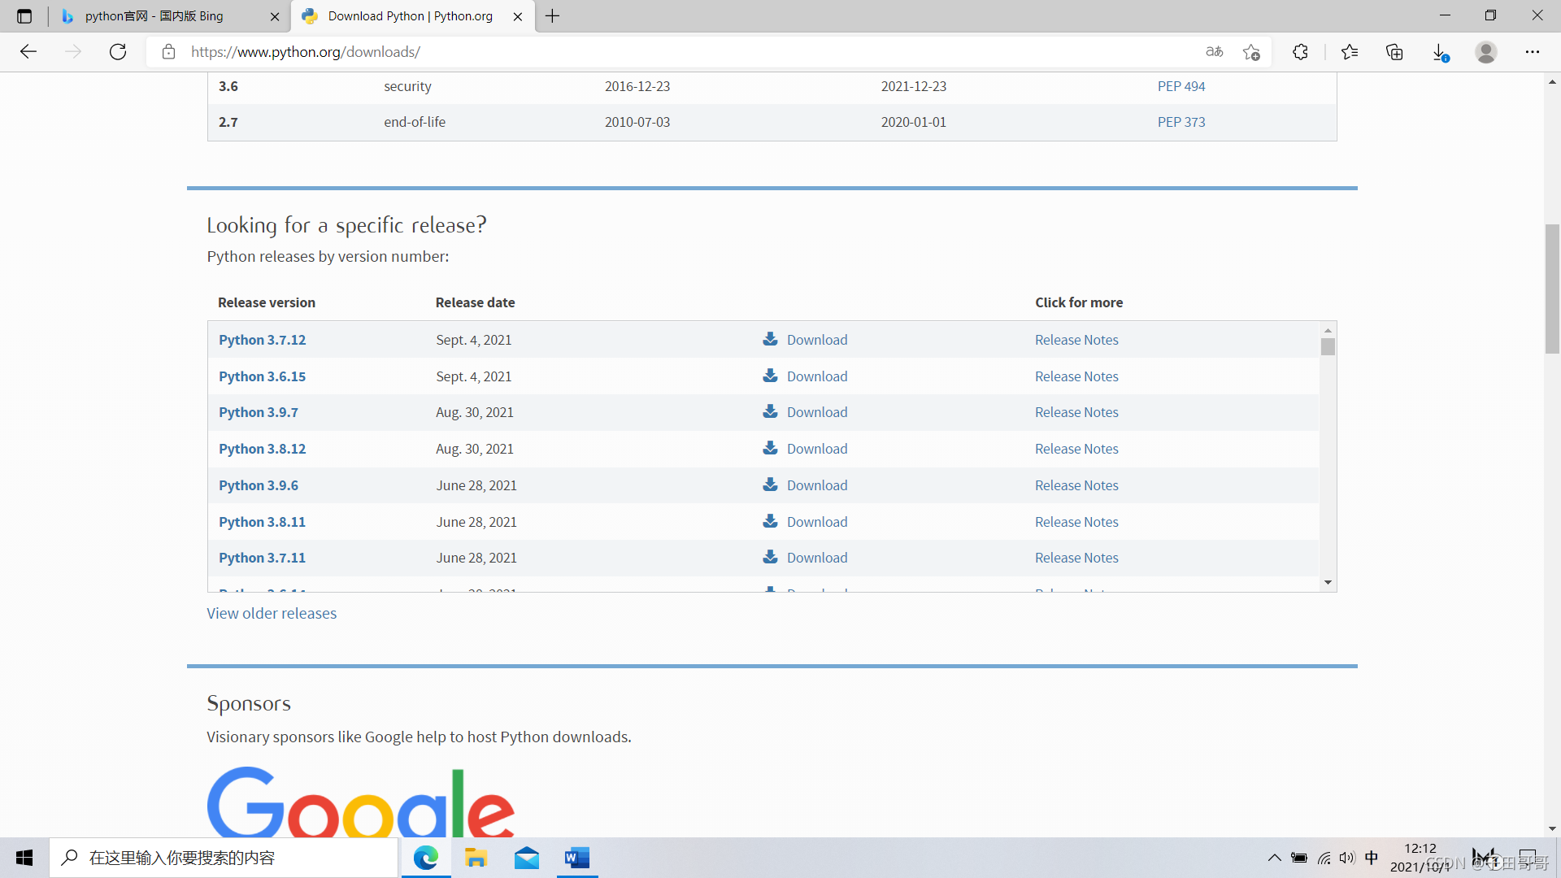1561x878 pixels.
Task: Open PEP 494 link
Action: (1181, 86)
